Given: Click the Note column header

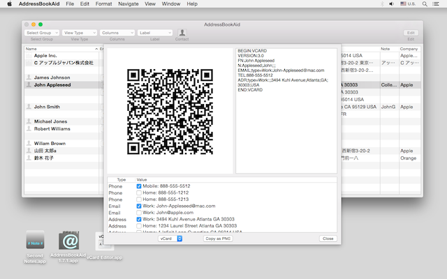Looking at the screenshot, I should 389,49.
